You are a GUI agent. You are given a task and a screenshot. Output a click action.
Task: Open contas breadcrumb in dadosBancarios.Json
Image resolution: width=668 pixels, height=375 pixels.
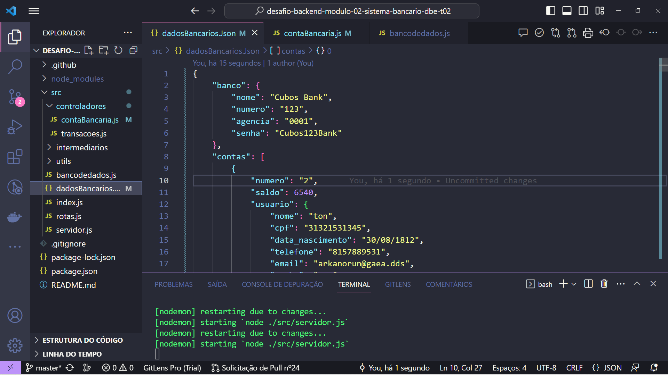coord(293,51)
